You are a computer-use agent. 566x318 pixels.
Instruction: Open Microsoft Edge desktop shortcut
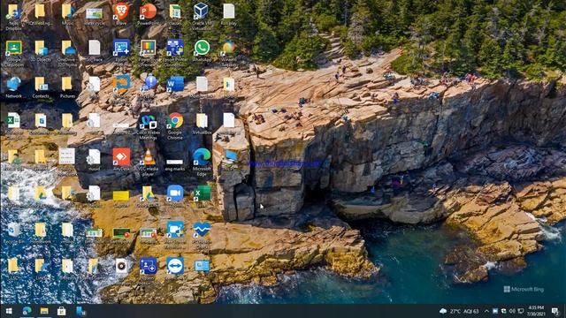coord(202,163)
